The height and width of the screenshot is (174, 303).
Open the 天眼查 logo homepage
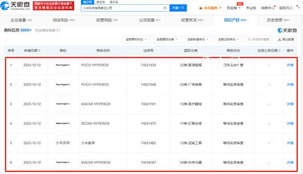(x=15, y=6)
